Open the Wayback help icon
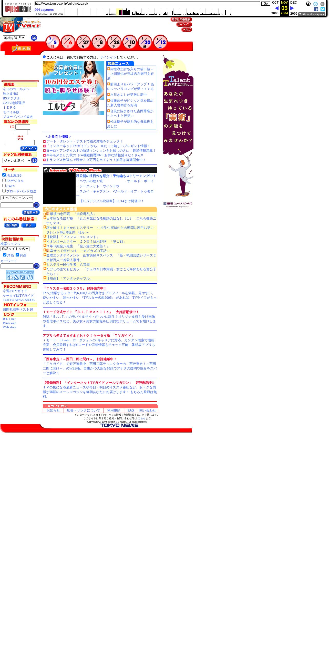329x658 pixels. click(x=315, y=4)
